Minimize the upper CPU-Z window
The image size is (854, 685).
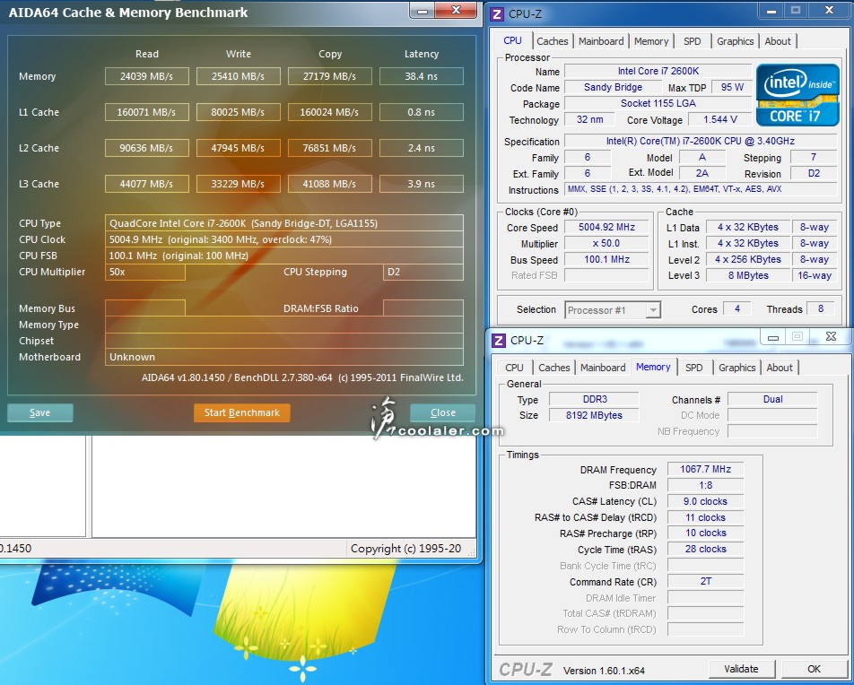coord(771,11)
